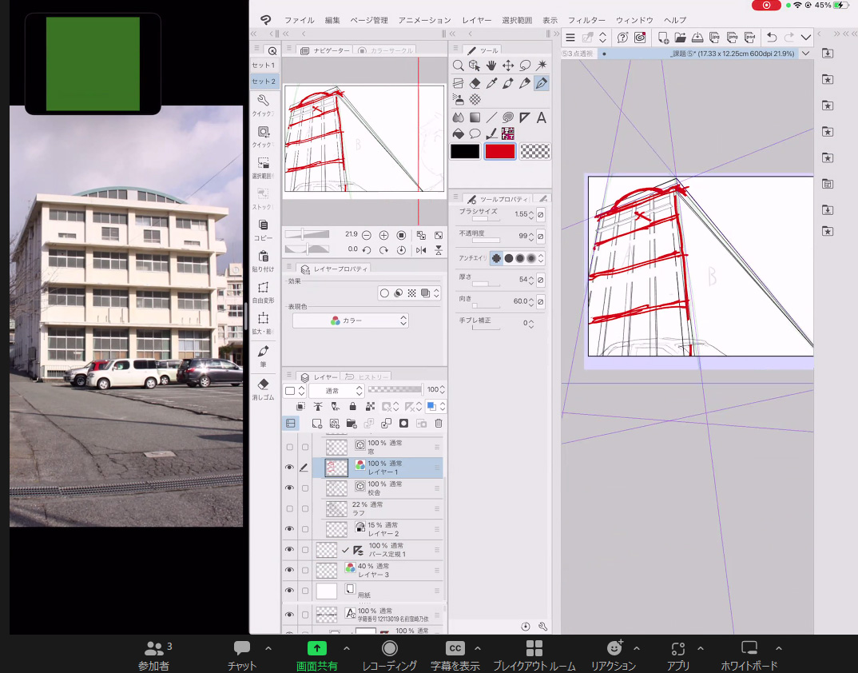Click the export as PSD icon
The image size is (858, 673).
(749, 38)
